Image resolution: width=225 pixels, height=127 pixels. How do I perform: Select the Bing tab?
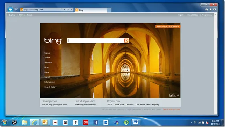coord(91,10)
